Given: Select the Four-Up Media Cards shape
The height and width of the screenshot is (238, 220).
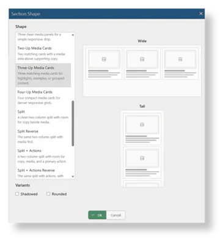Looking at the screenshot, I should pyautogui.click(x=43, y=97).
